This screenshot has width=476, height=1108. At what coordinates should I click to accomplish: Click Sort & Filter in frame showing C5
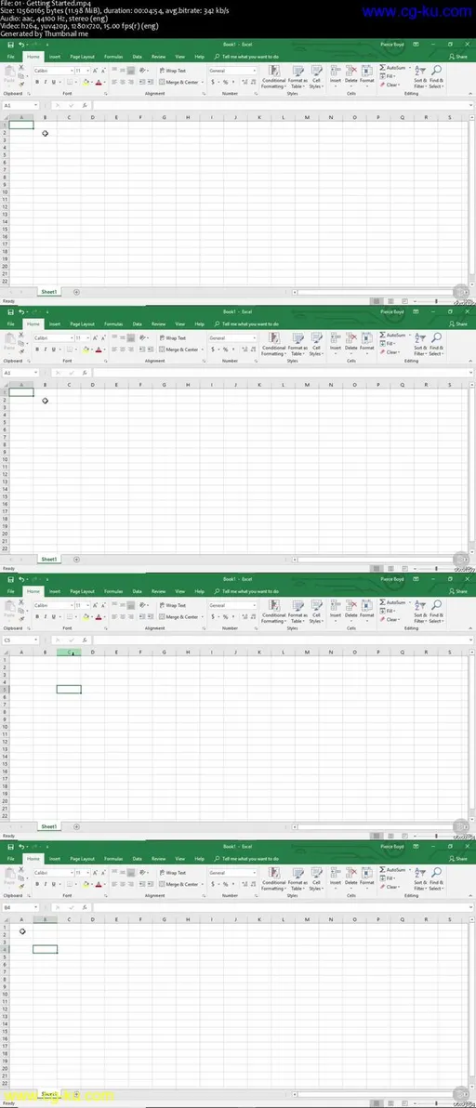click(x=420, y=612)
